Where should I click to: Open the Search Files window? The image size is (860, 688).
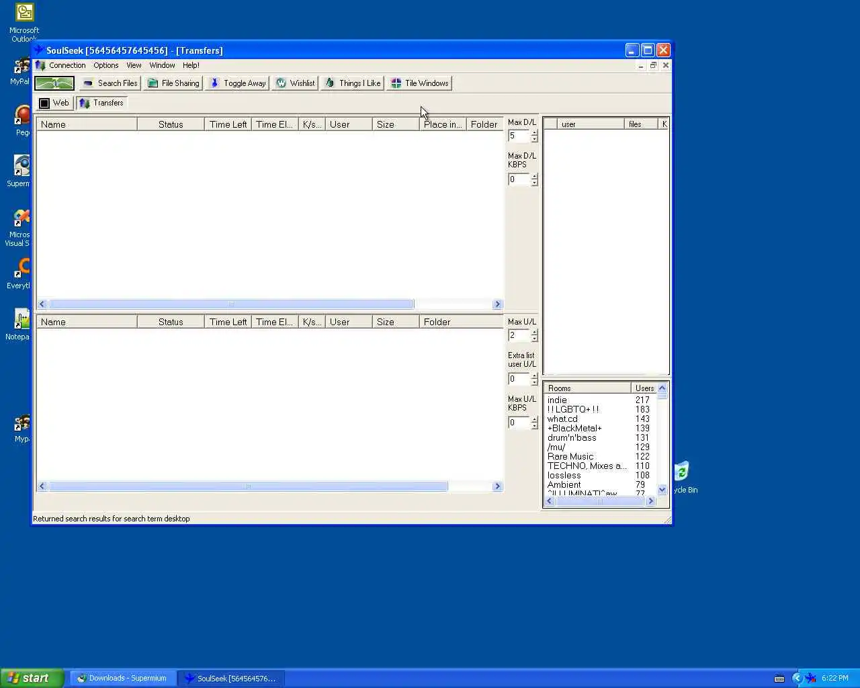click(110, 83)
